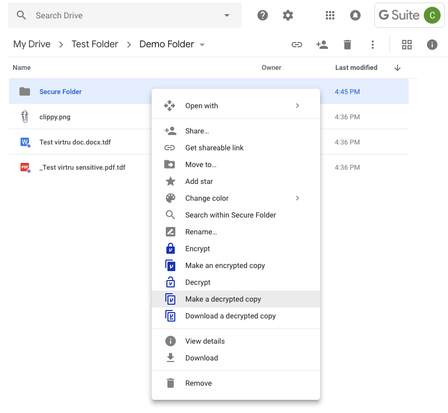Open the three-dot more actions menu
Viewport: 448px width, 413px height.
[372, 45]
